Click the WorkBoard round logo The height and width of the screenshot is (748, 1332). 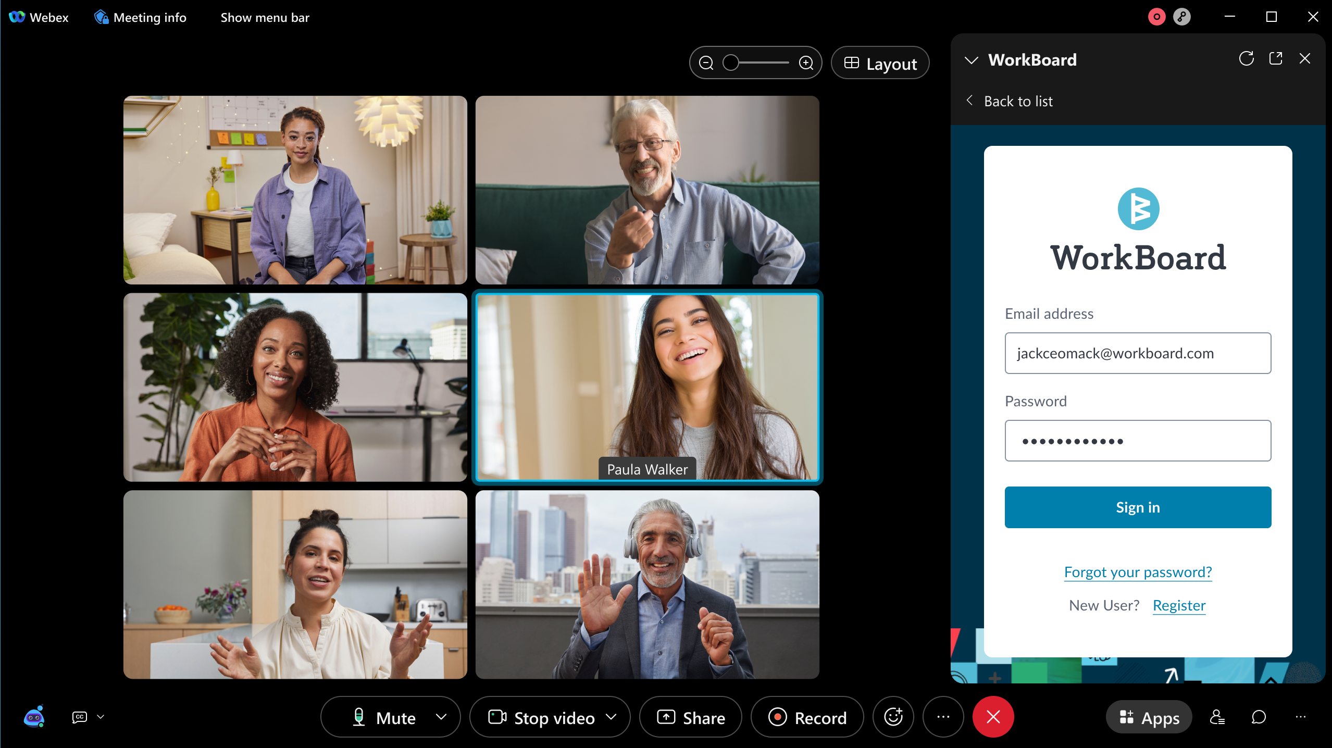tap(1138, 209)
